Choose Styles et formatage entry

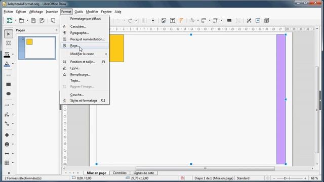[x=85, y=101]
